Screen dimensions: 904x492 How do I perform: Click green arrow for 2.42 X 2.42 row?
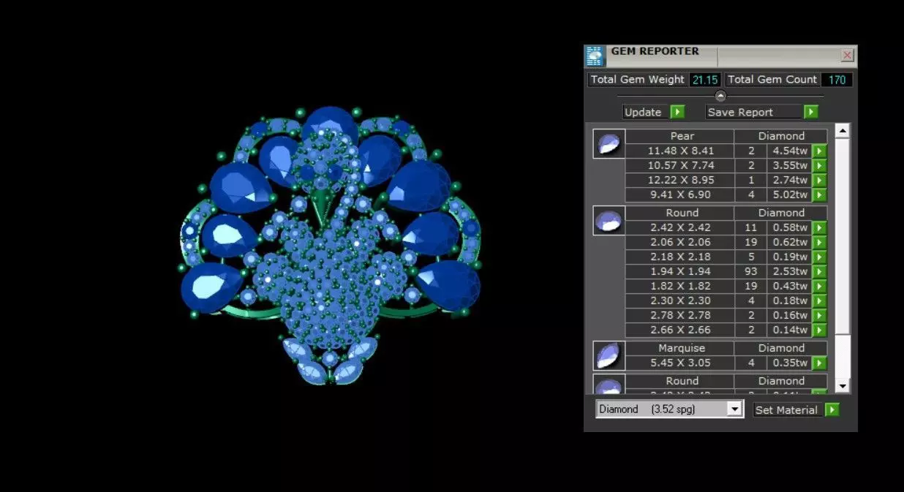[819, 227]
